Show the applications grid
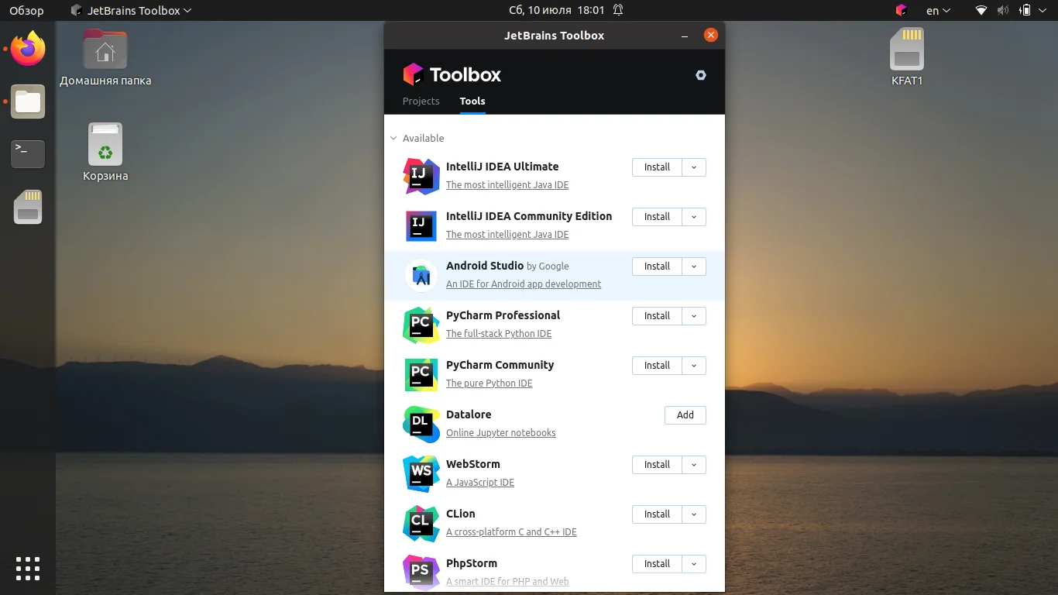The image size is (1058, 595). pyautogui.click(x=28, y=569)
